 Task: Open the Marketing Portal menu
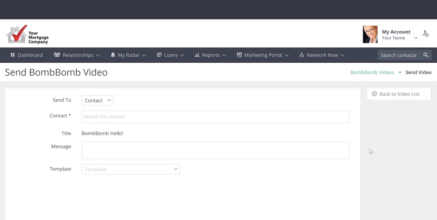tap(263, 55)
